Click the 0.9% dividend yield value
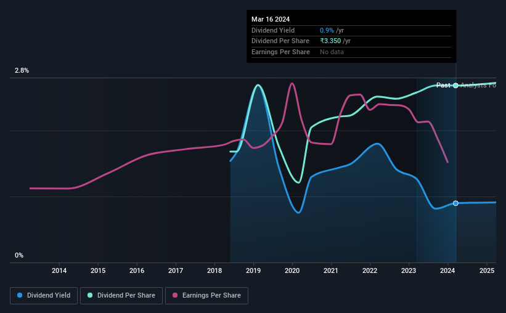The image size is (506, 313). click(327, 30)
